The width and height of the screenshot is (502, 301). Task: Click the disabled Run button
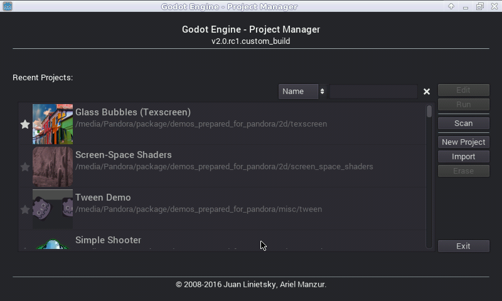click(x=463, y=104)
